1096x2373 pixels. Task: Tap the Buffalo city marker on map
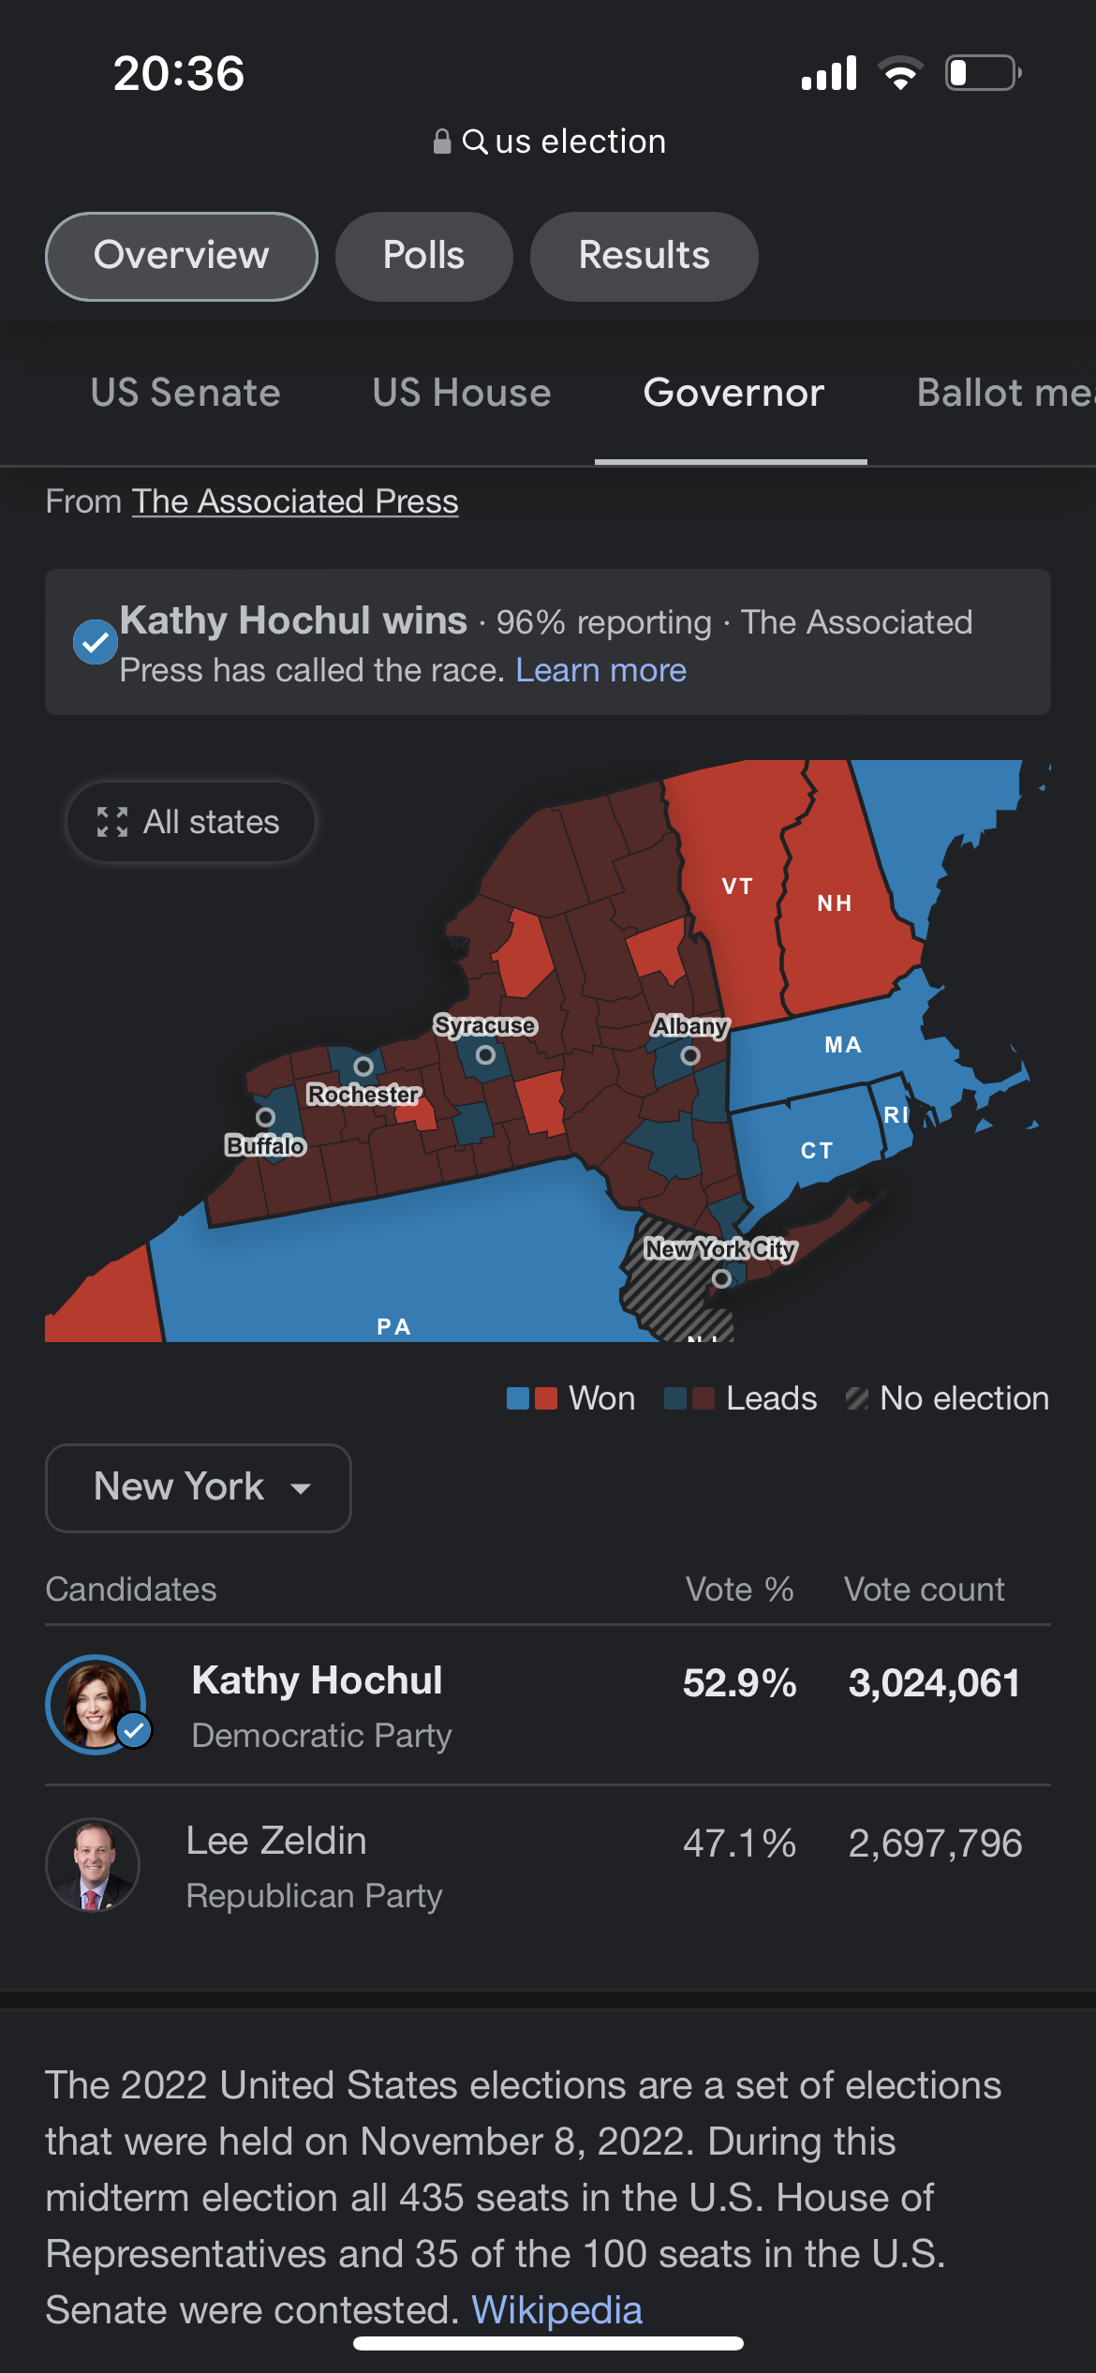(266, 1117)
